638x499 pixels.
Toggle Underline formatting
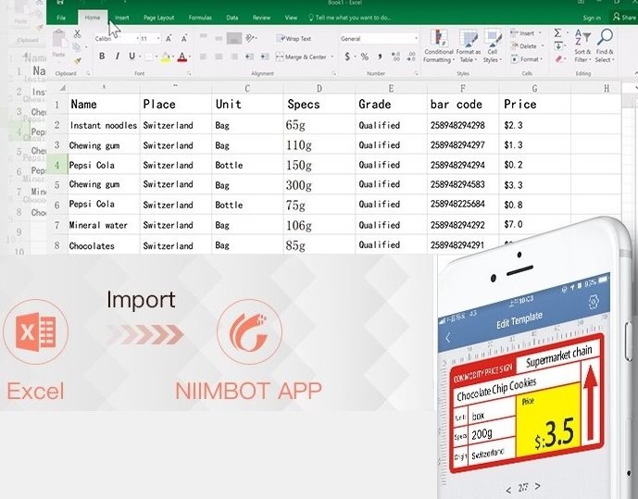click(x=131, y=56)
